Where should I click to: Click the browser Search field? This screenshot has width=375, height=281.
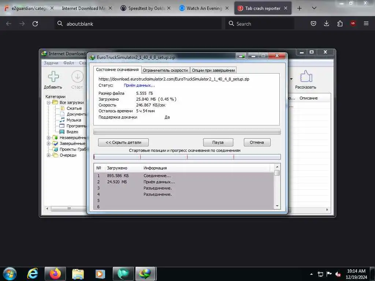click(x=260, y=24)
